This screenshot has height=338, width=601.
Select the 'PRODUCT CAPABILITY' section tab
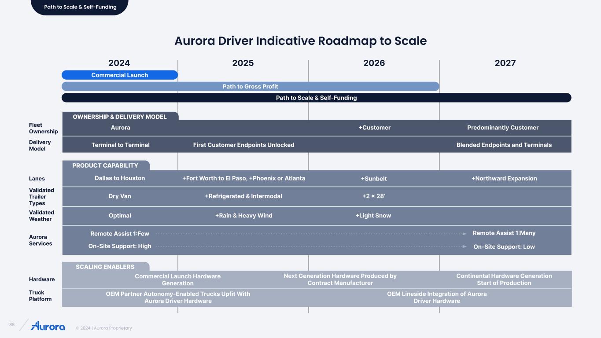[x=105, y=165]
